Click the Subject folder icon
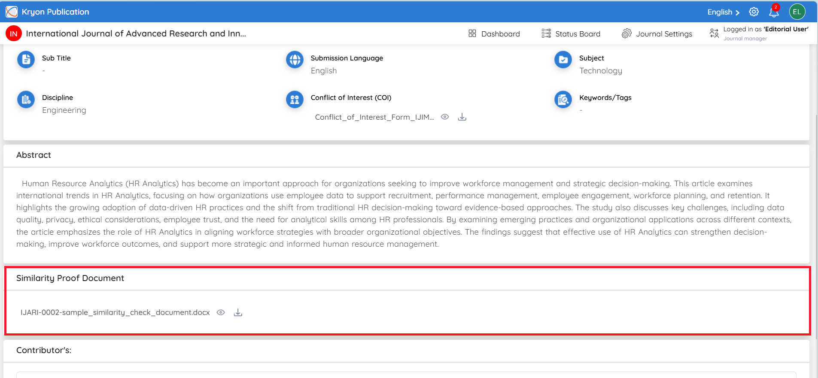The image size is (818, 378). tap(563, 60)
